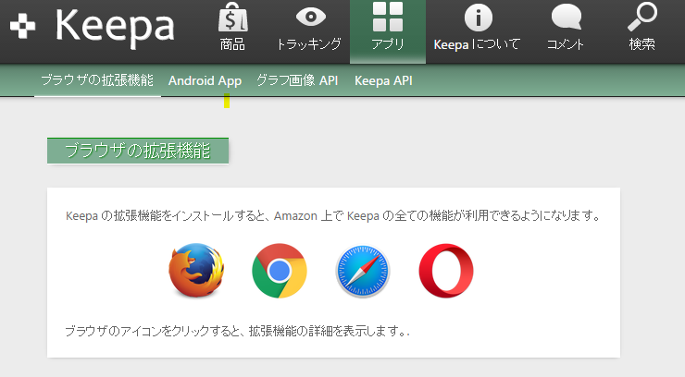Click the ブラウザの拡張機能 section heading

point(138,151)
